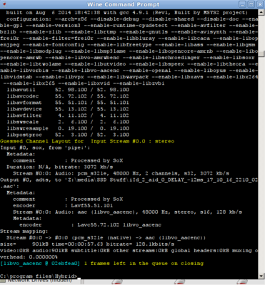Screen dimensions: 265x285
Task: Click the Input #0, sox, from 'pipe:' line
Action: [45, 147]
